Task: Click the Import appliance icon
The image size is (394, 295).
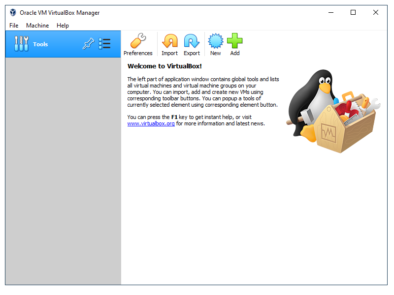Action: (x=169, y=41)
